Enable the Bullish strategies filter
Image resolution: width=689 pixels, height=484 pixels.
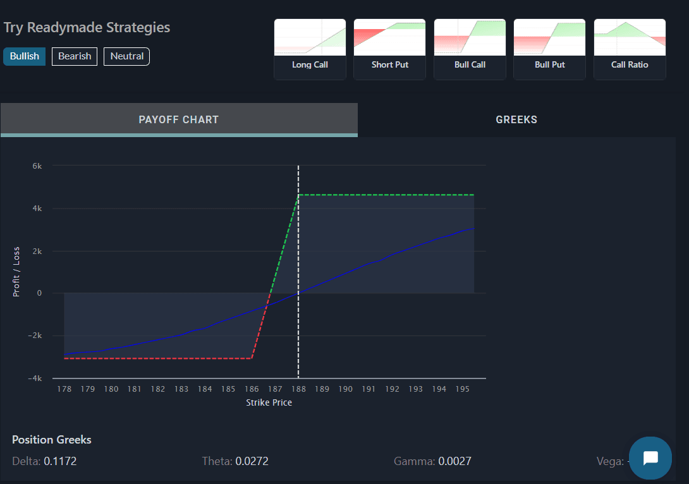[24, 56]
